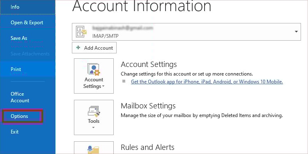Open the mailbox Tools dropdown button
The image size is (308, 154).
click(x=94, y=117)
